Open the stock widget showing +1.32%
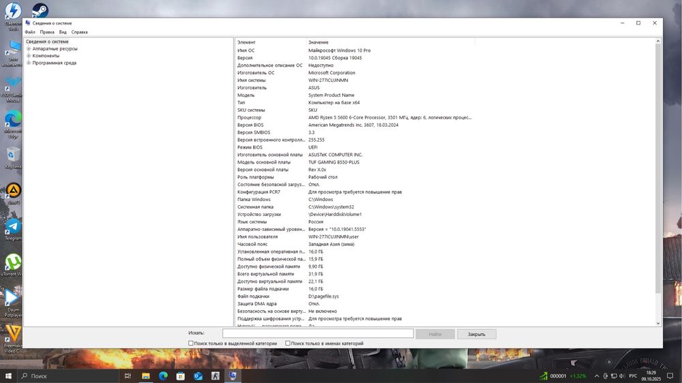Image resolution: width=682 pixels, height=383 pixels. coord(563,376)
